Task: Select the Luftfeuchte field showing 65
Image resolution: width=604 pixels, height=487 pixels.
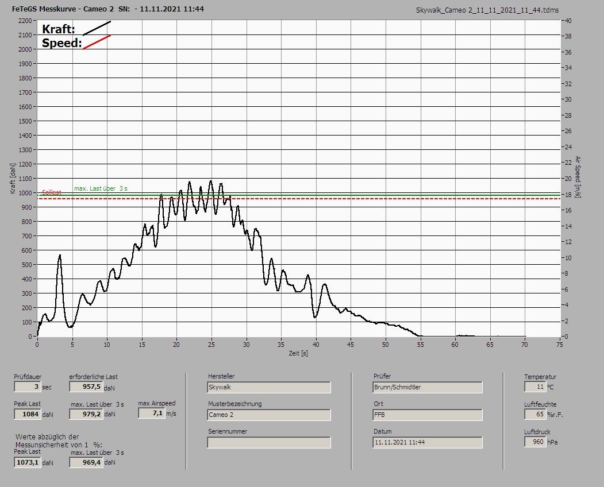Action: tap(535, 414)
